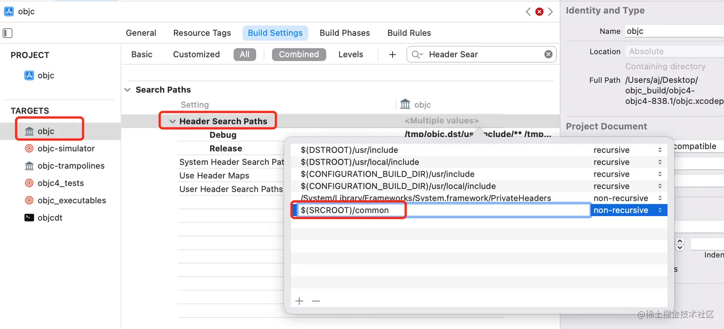Remove selected path with minus button

tap(316, 301)
